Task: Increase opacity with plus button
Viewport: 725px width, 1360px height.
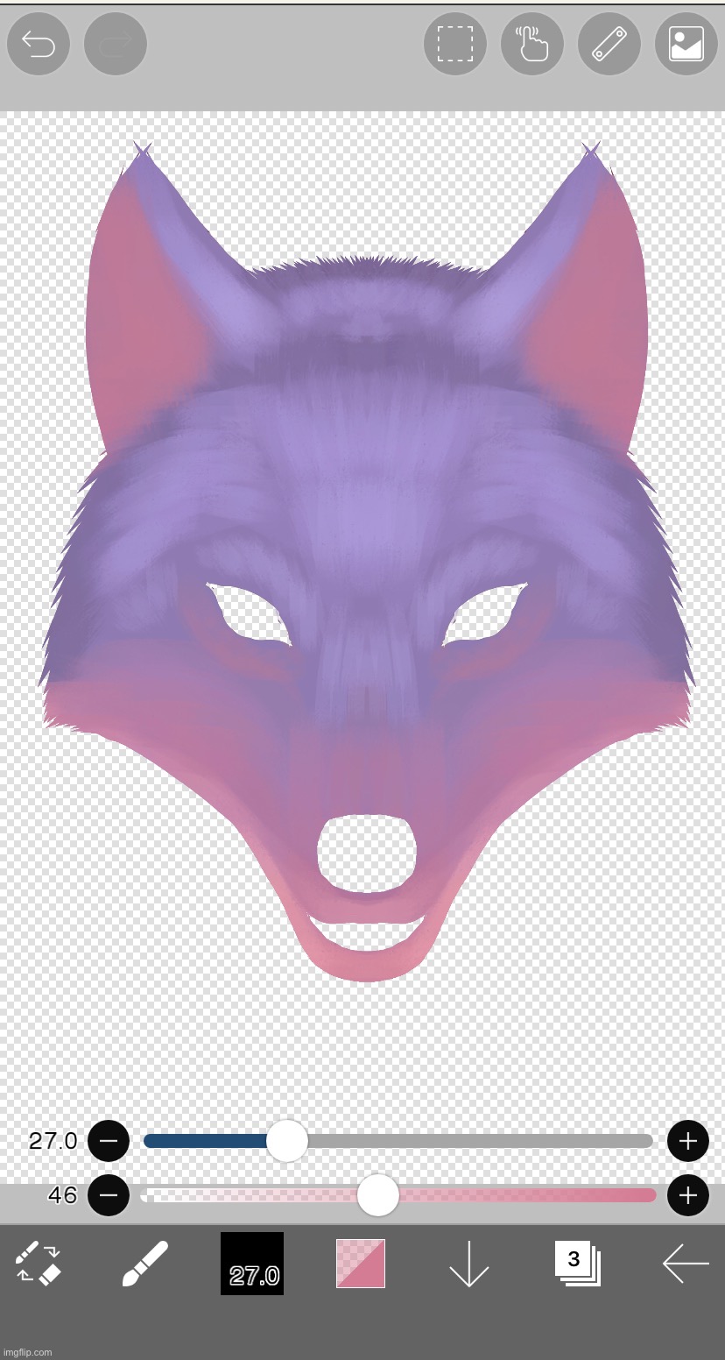Action: tap(688, 1195)
